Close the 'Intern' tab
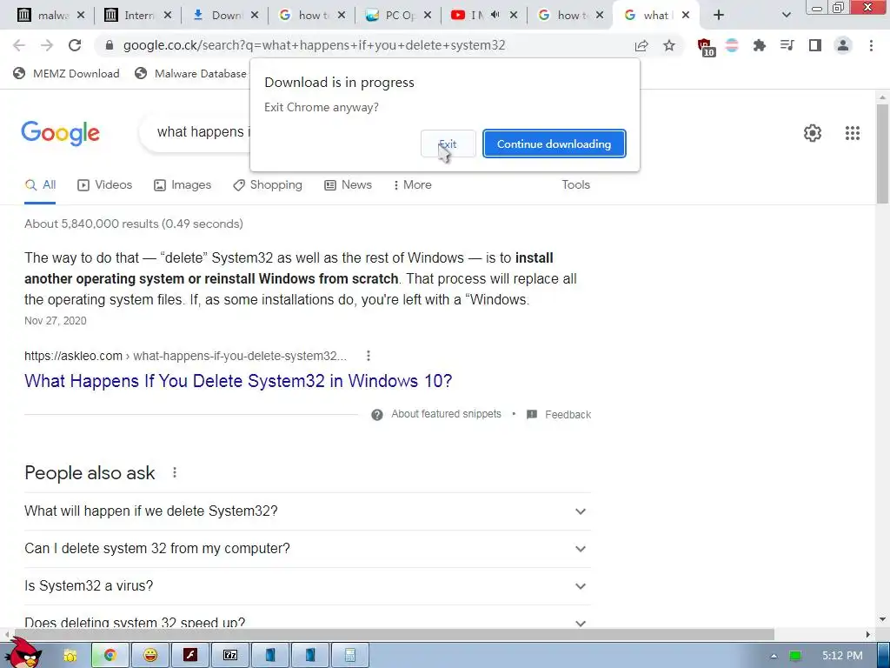The width and height of the screenshot is (890, 668). tap(168, 16)
